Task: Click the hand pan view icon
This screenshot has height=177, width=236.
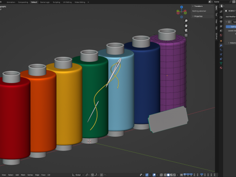Action: (186, 26)
